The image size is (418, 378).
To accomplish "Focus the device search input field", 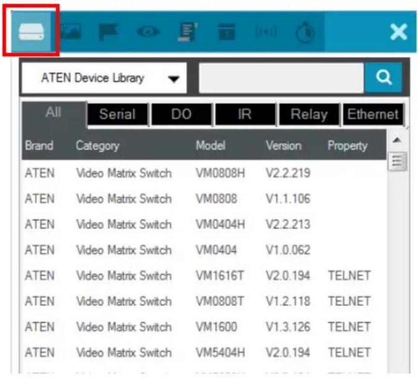I will click(281, 78).
